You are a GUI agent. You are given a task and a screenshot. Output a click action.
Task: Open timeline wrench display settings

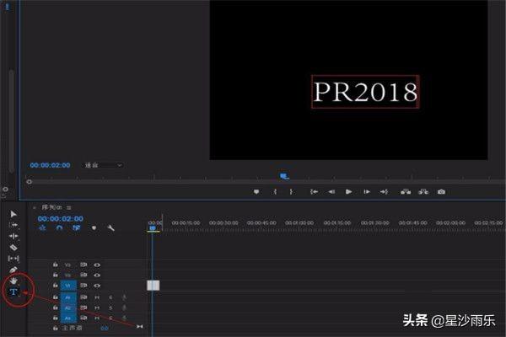click(x=110, y=228)
